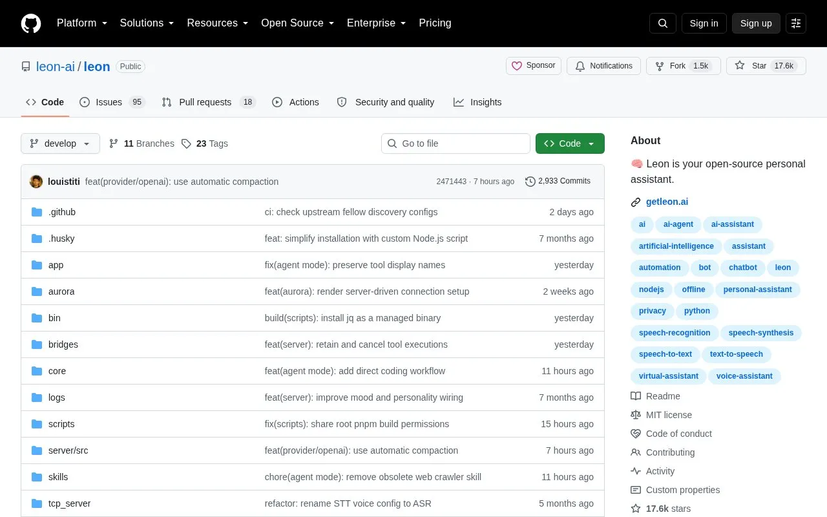Click the Sign in button
The width and height of the screenshot is (827, 517).
pos(704,23)
